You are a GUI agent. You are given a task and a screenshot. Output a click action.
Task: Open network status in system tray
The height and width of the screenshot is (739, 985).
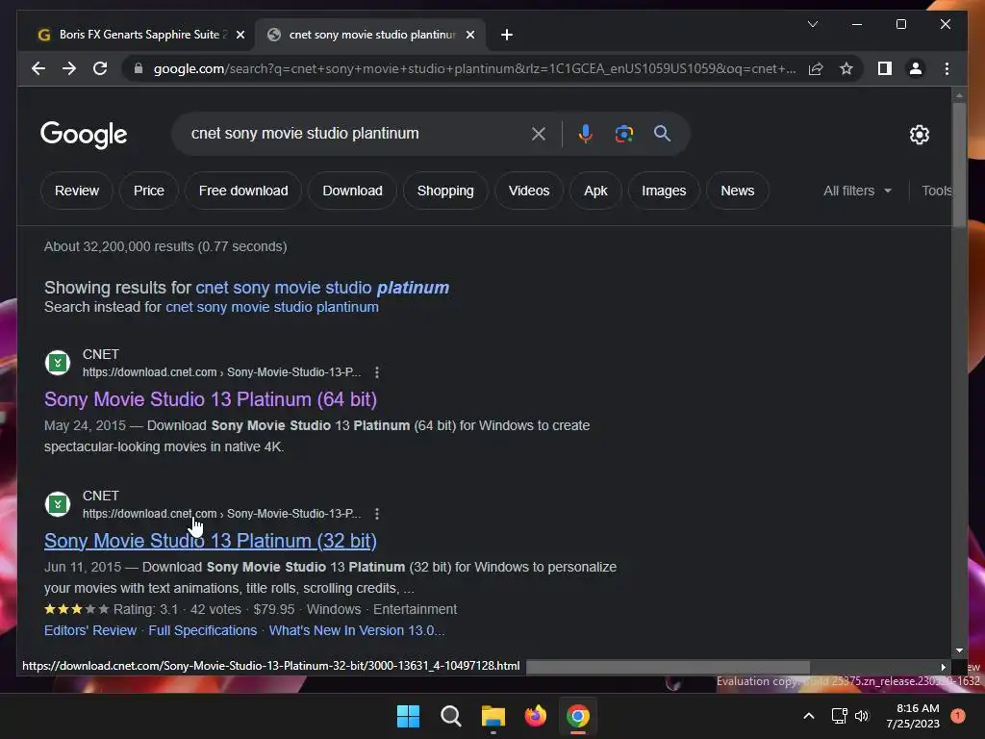[x=839, y=716]
